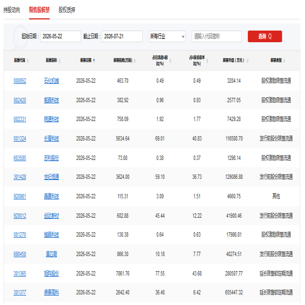Click the 280507.77 market value cell
The width and height of the screenshot is (305, 305).
pos(234,273)
